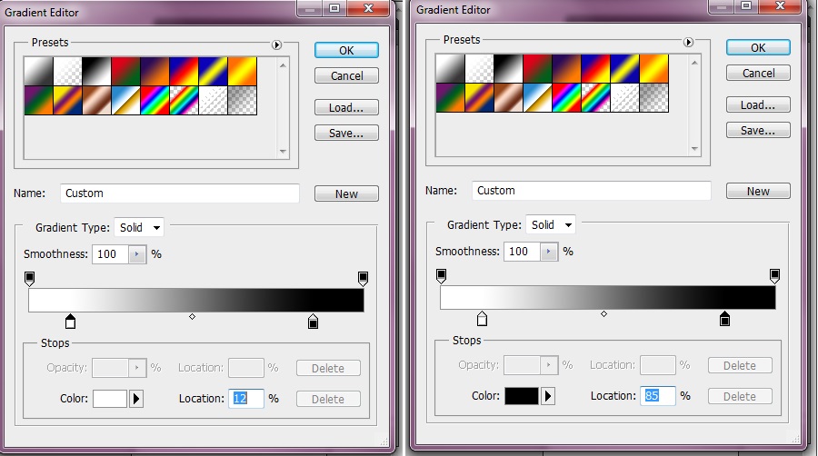
Task: Open the arrow menu beside the white Color swatch
Action: [x=137, y=399]
